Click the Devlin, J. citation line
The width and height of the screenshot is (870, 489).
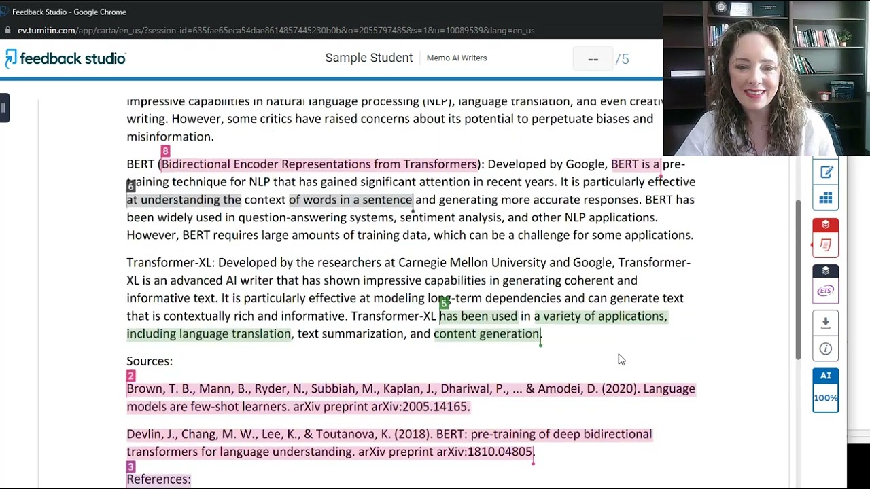coord(389,443)
